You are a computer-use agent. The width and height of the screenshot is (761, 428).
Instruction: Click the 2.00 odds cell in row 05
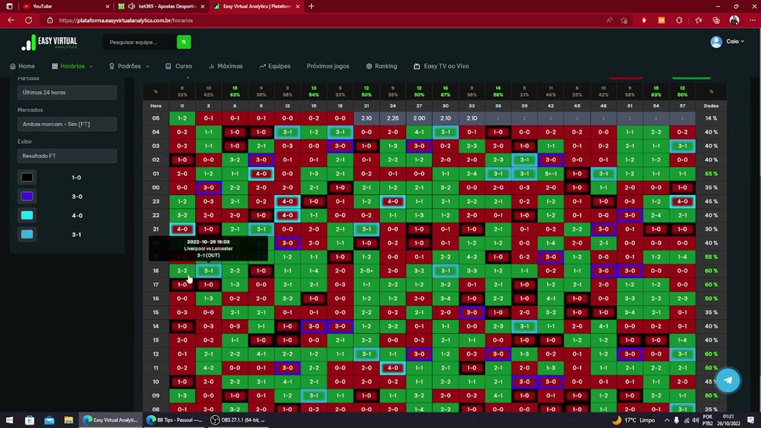coord(419,118)
